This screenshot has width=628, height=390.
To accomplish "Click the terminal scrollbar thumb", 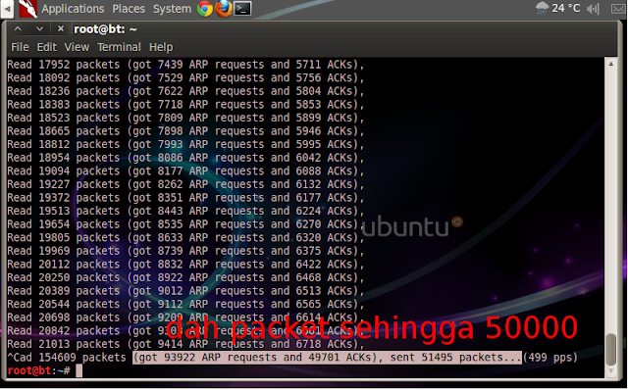I will point(610,350).
